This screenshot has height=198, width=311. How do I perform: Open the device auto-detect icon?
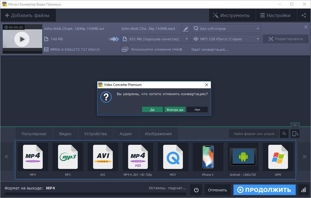point(295,134)
